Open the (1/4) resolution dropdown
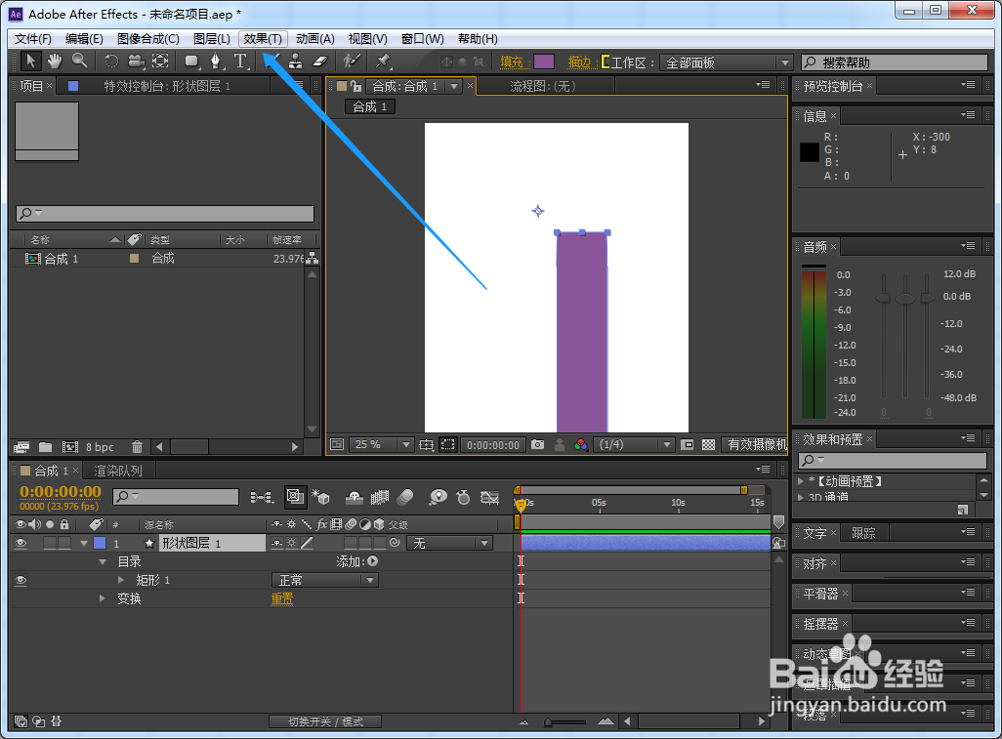 pyautogui.click(x=634, y=444)
